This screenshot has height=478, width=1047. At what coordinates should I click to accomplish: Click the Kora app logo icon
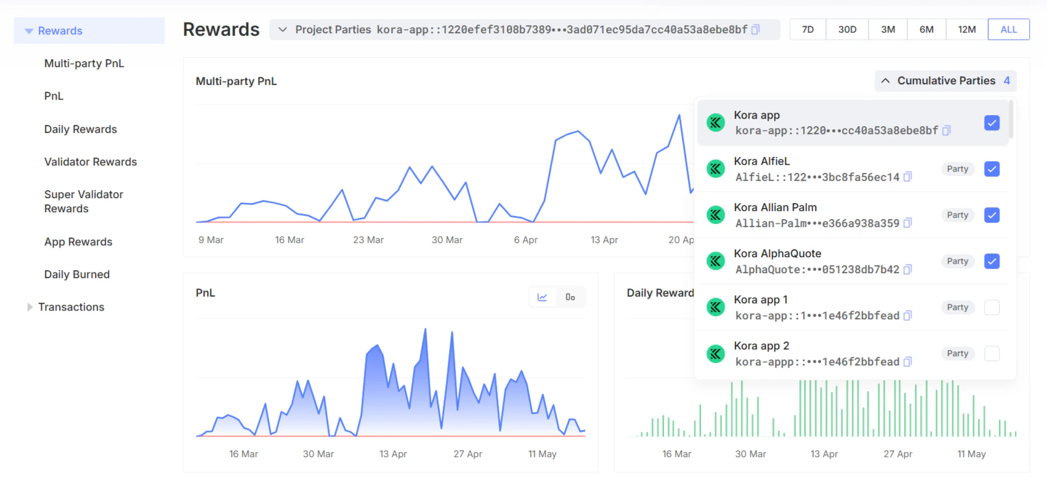click(716, 123)
